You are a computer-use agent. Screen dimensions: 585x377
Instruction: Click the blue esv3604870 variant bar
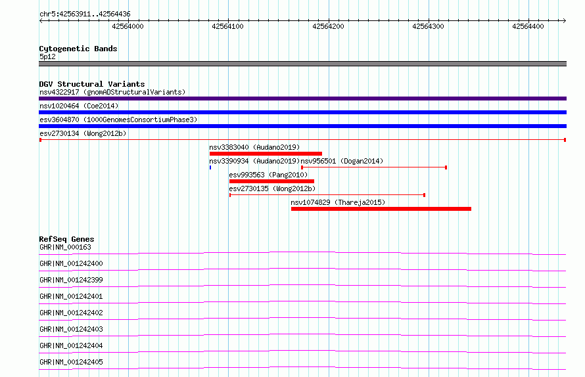coord(302,126)
